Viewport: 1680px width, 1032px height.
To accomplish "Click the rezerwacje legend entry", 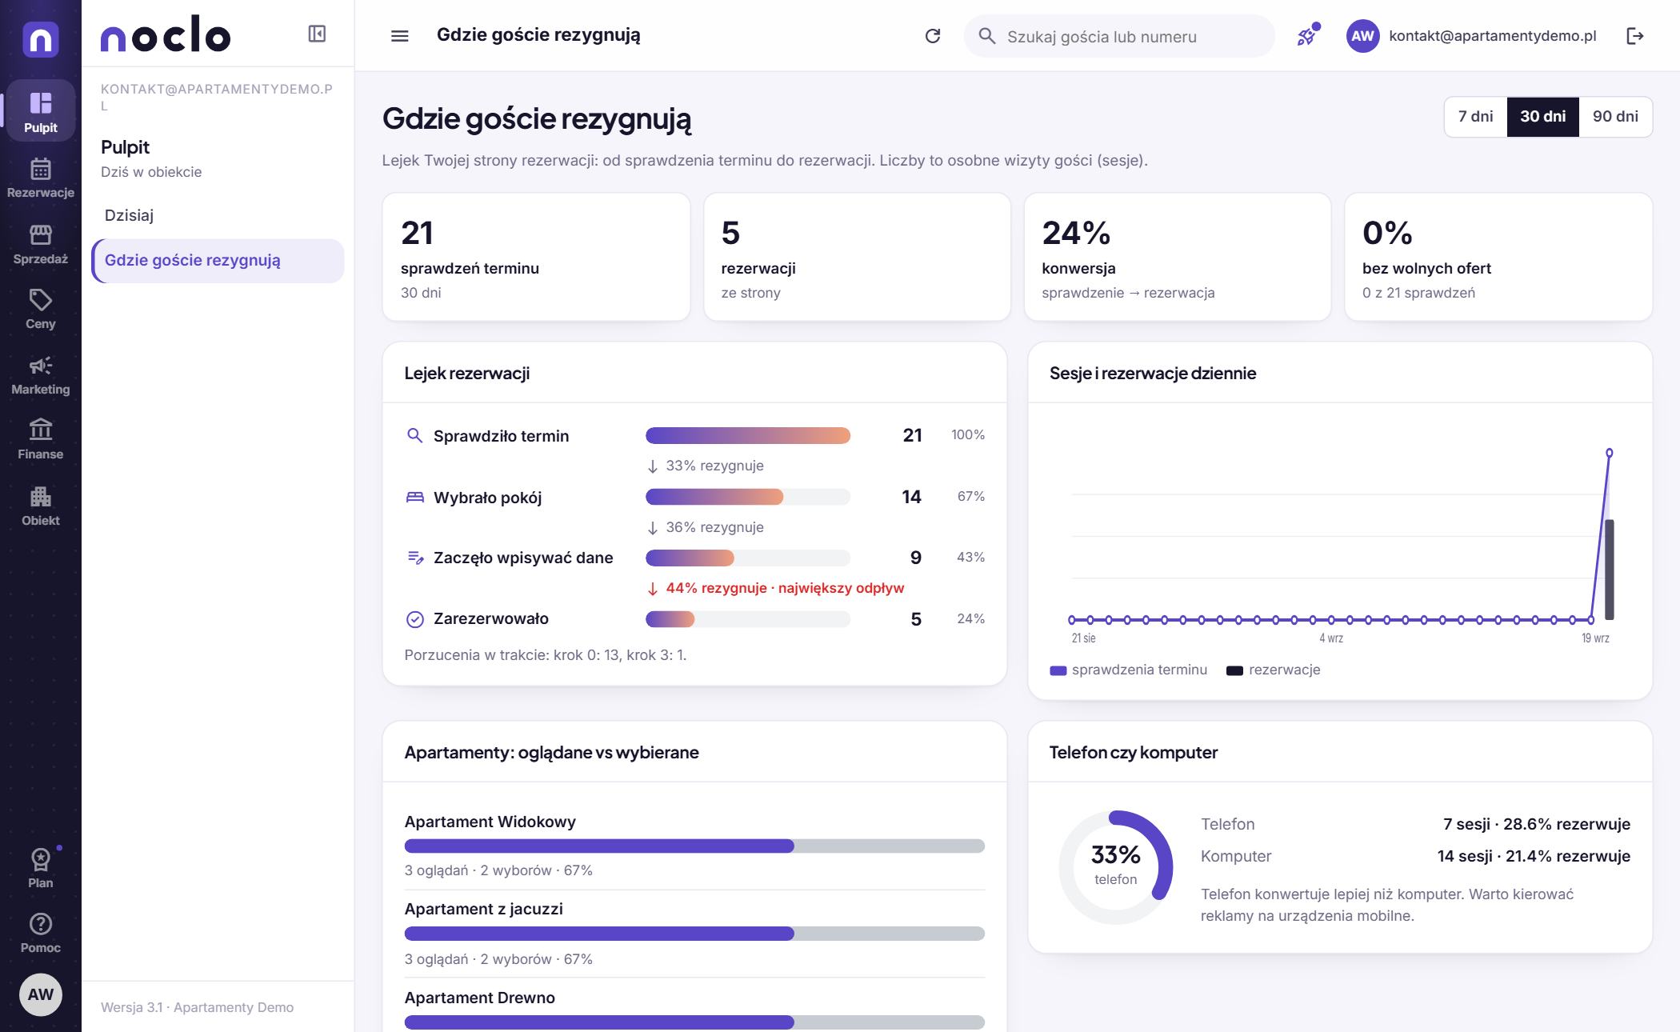I will (1273, 670).
